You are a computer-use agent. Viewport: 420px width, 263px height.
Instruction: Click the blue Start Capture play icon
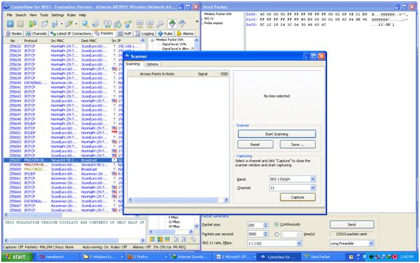10,24
